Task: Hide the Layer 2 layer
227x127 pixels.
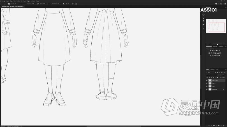Action: point(207,83)
